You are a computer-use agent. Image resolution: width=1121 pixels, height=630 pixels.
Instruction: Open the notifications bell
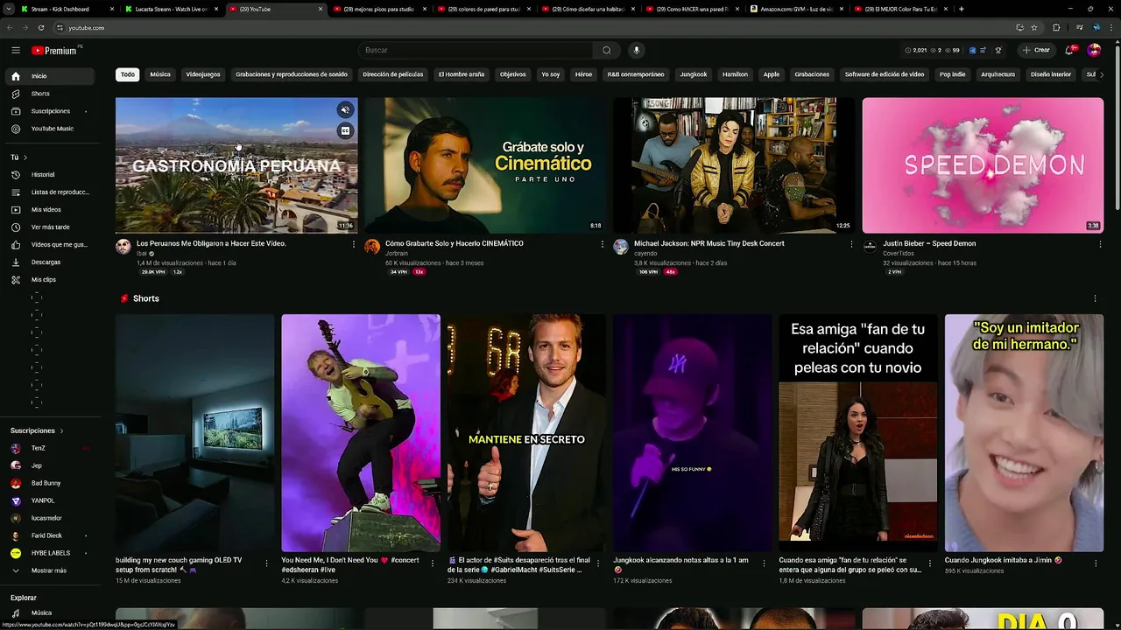tap(1069, 50)
